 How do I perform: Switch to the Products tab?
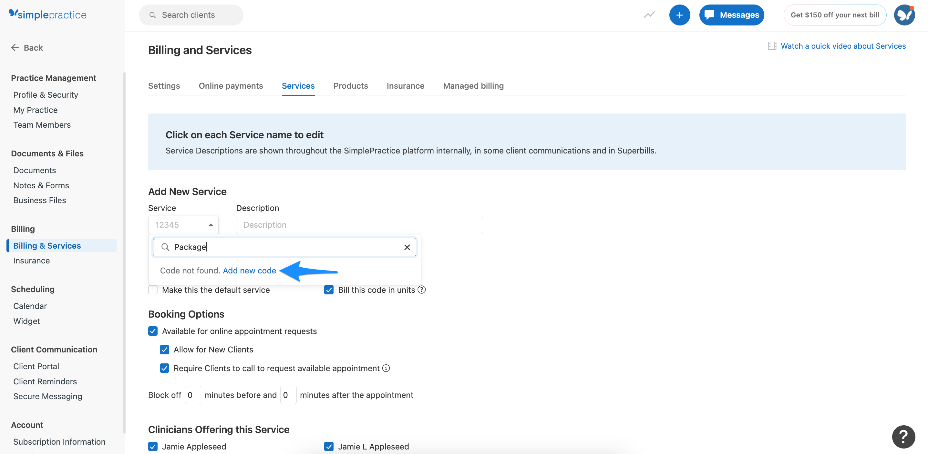(x=351, y=86)
